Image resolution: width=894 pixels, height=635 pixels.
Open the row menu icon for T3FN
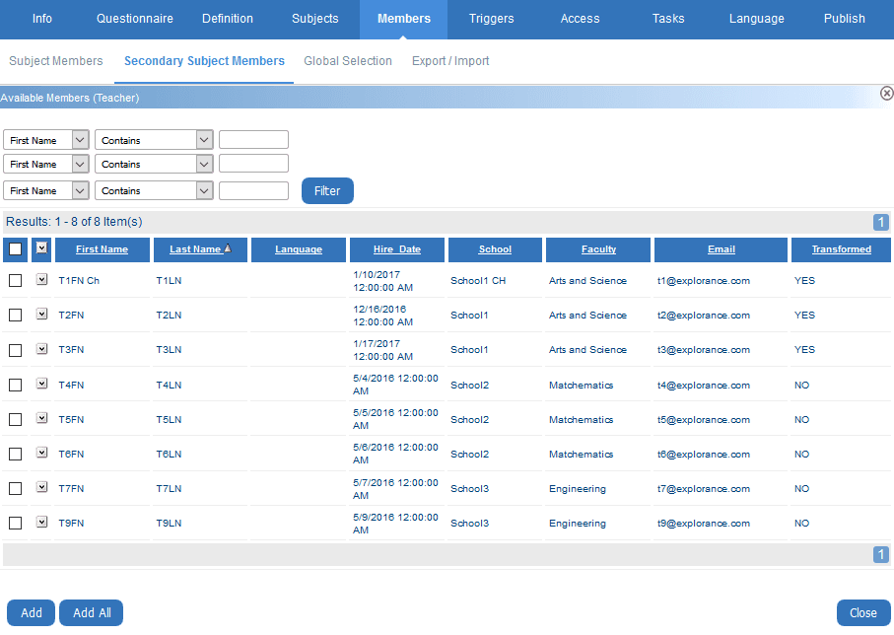(41, 349)
